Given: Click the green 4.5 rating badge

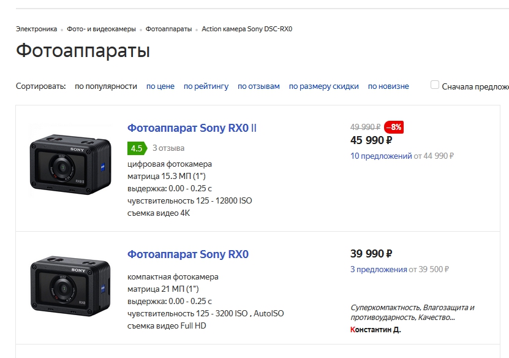Looking at the screenshot, I should 136,148.
